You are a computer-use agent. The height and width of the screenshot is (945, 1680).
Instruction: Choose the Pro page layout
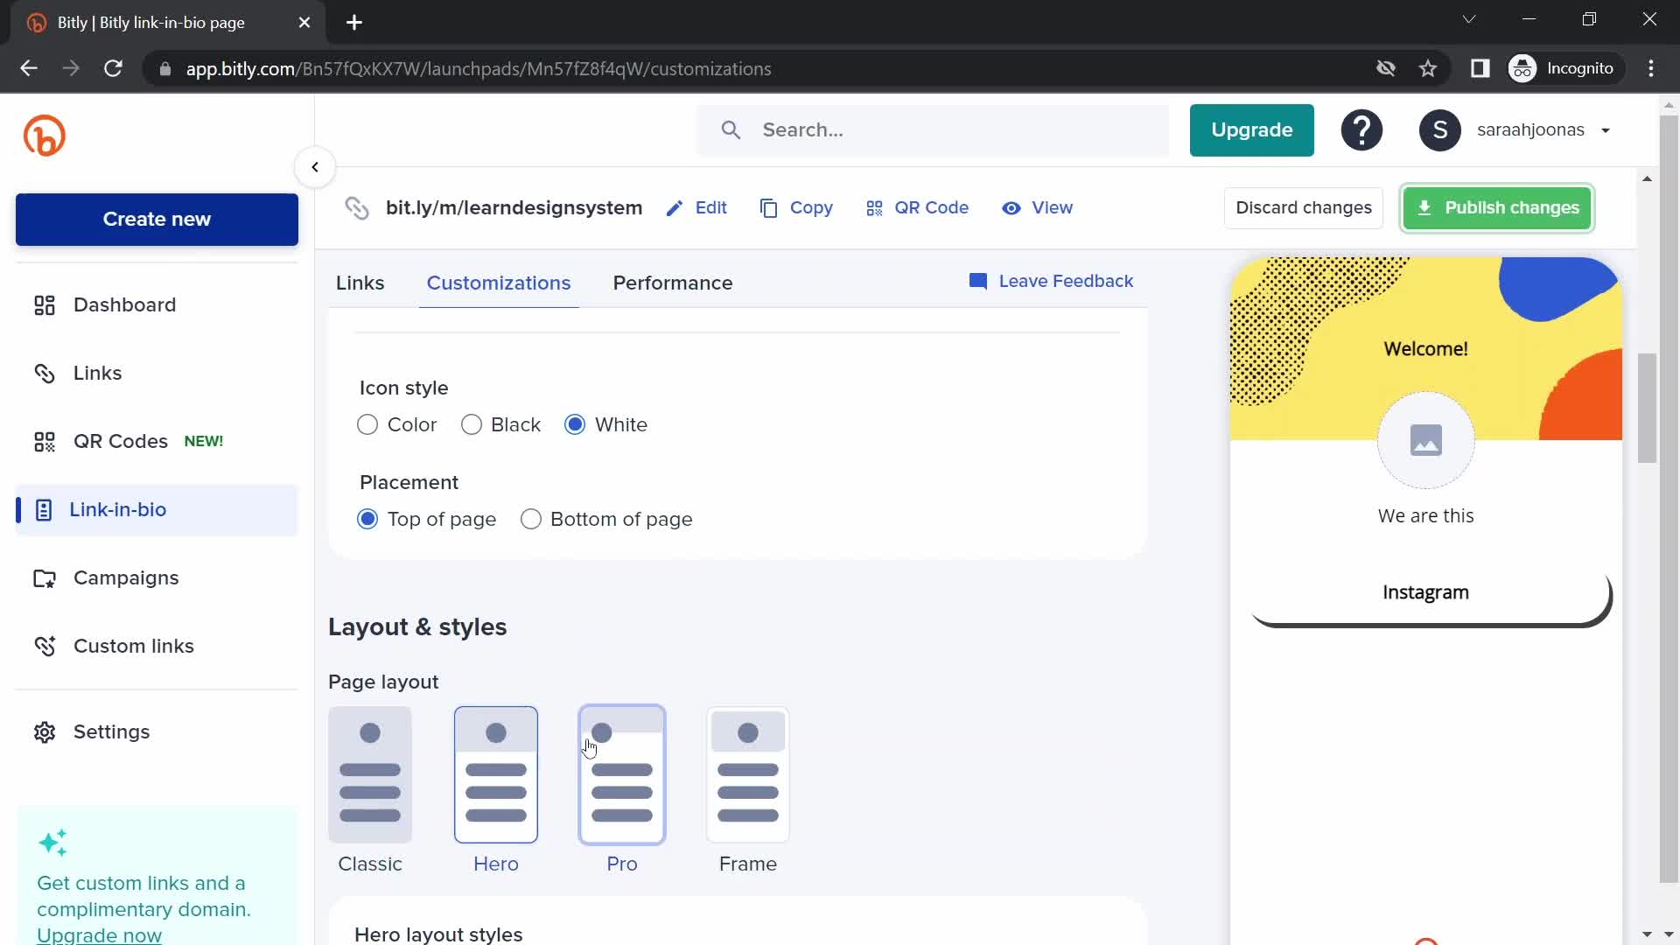(622, 775)
